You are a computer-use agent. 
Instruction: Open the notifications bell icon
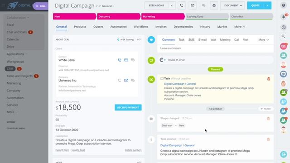pyautogui.click(x=283, y=17)
